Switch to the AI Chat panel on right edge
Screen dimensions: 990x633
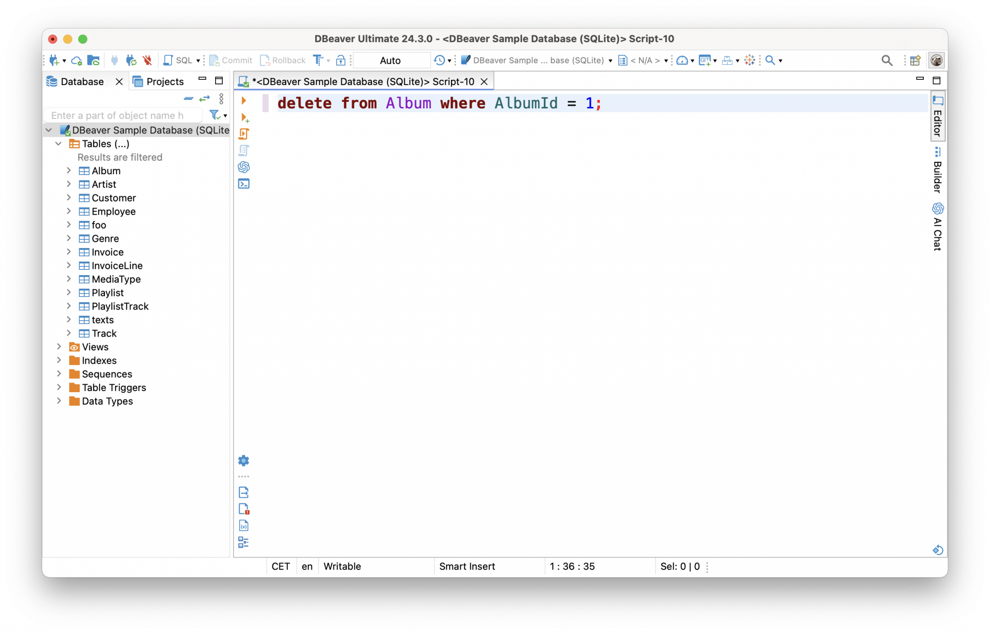[x=937, y=227]
